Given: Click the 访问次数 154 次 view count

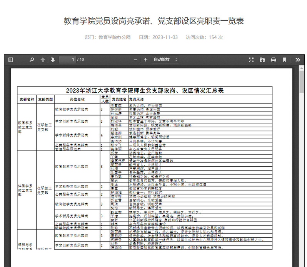Looking at the screenshot, I should click(x=204, y=37).
